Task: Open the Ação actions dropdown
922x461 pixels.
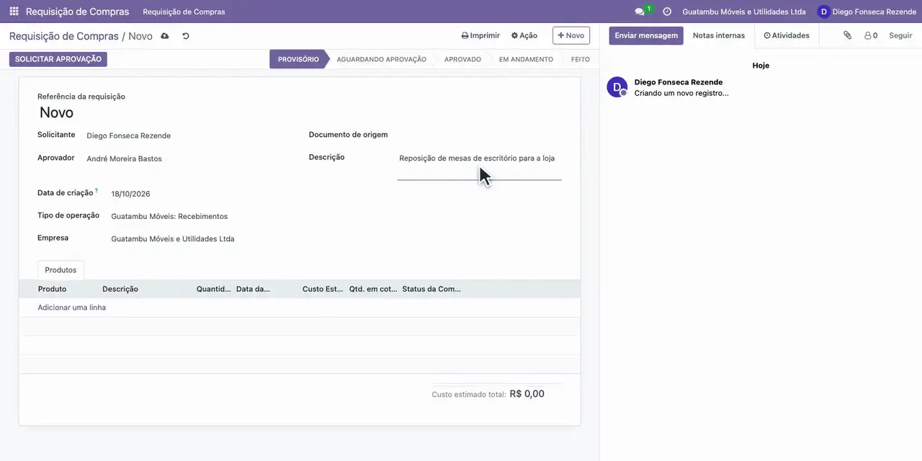Action: point(524,35)
